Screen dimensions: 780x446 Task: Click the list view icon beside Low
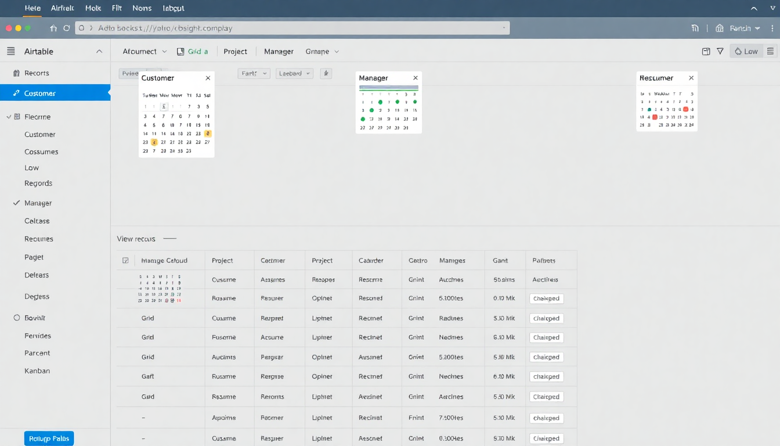tap(770, 51)
